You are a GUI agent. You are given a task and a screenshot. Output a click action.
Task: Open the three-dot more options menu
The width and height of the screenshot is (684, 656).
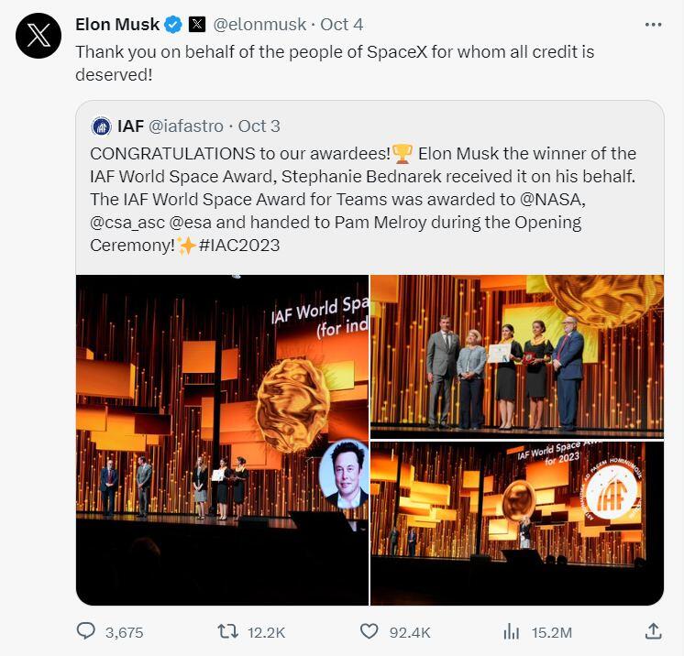coord(653,25)
